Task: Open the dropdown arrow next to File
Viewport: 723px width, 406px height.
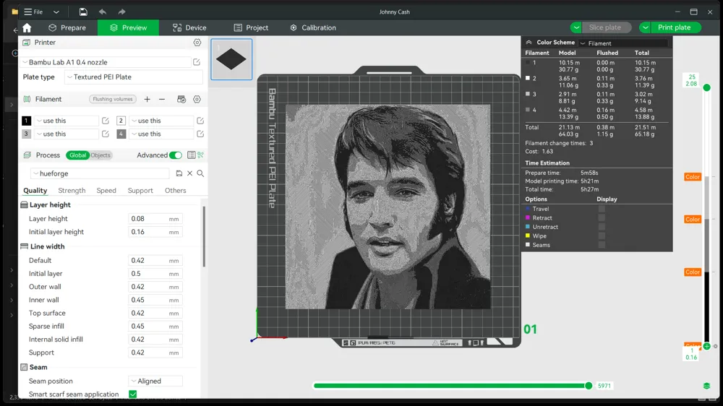Action: click(56, 12)
